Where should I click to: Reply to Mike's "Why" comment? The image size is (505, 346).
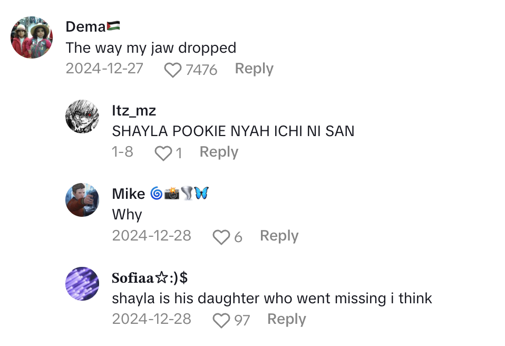(279, 236)
